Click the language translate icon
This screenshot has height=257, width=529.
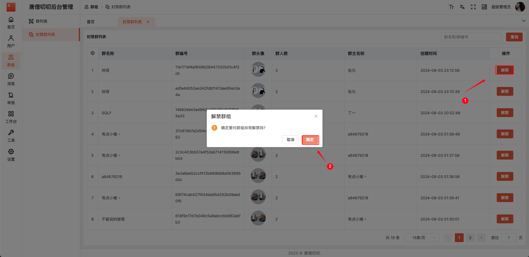(462, 7)
